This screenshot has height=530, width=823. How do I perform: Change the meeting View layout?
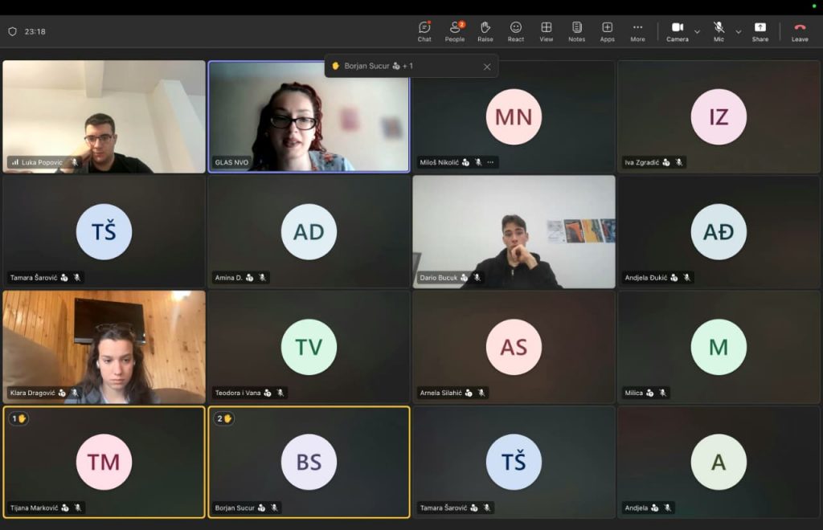[x=547, y=31]
